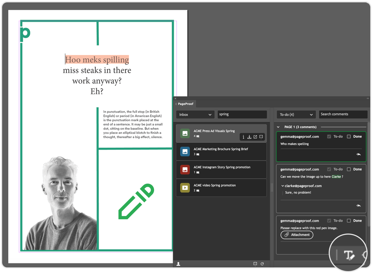This screenshot has width=374, height=278.
Task: Toggle To-do on 'Please replace' comment
Action: tap(329, 220)
